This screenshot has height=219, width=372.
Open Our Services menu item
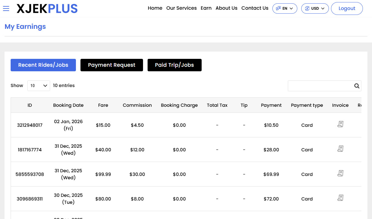tap(181, 8)
